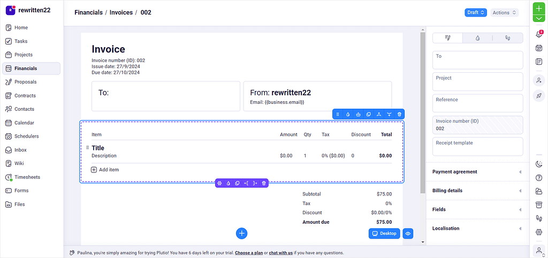Click the green create new plus button
The height and width of the screenshot is (258, 548).
[539, 9]
